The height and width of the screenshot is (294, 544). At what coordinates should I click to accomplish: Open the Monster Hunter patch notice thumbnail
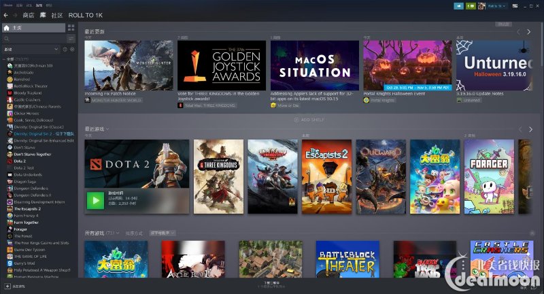(x=129, y=65)
